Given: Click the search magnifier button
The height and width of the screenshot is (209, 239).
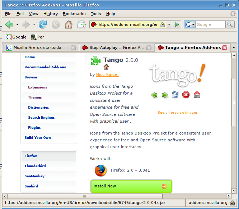Looking at the screenshot, I should coord(230,24).
